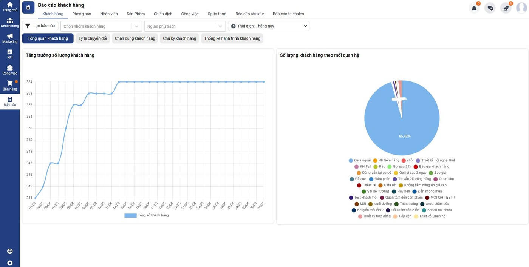Open the chat messages icon
Viewport: 529px width, 267px height.
tap(490, 8)
